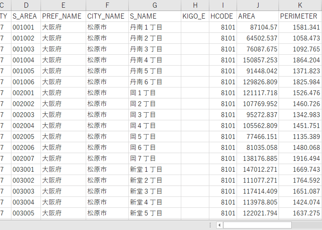Select column K header
This screenshot has width=322, height=230.
(300, 5)
